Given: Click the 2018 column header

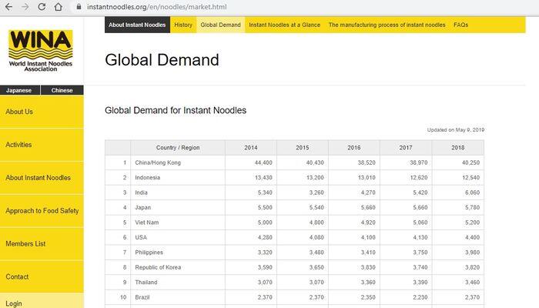Looking at the screenshot, I should [458, 148].
